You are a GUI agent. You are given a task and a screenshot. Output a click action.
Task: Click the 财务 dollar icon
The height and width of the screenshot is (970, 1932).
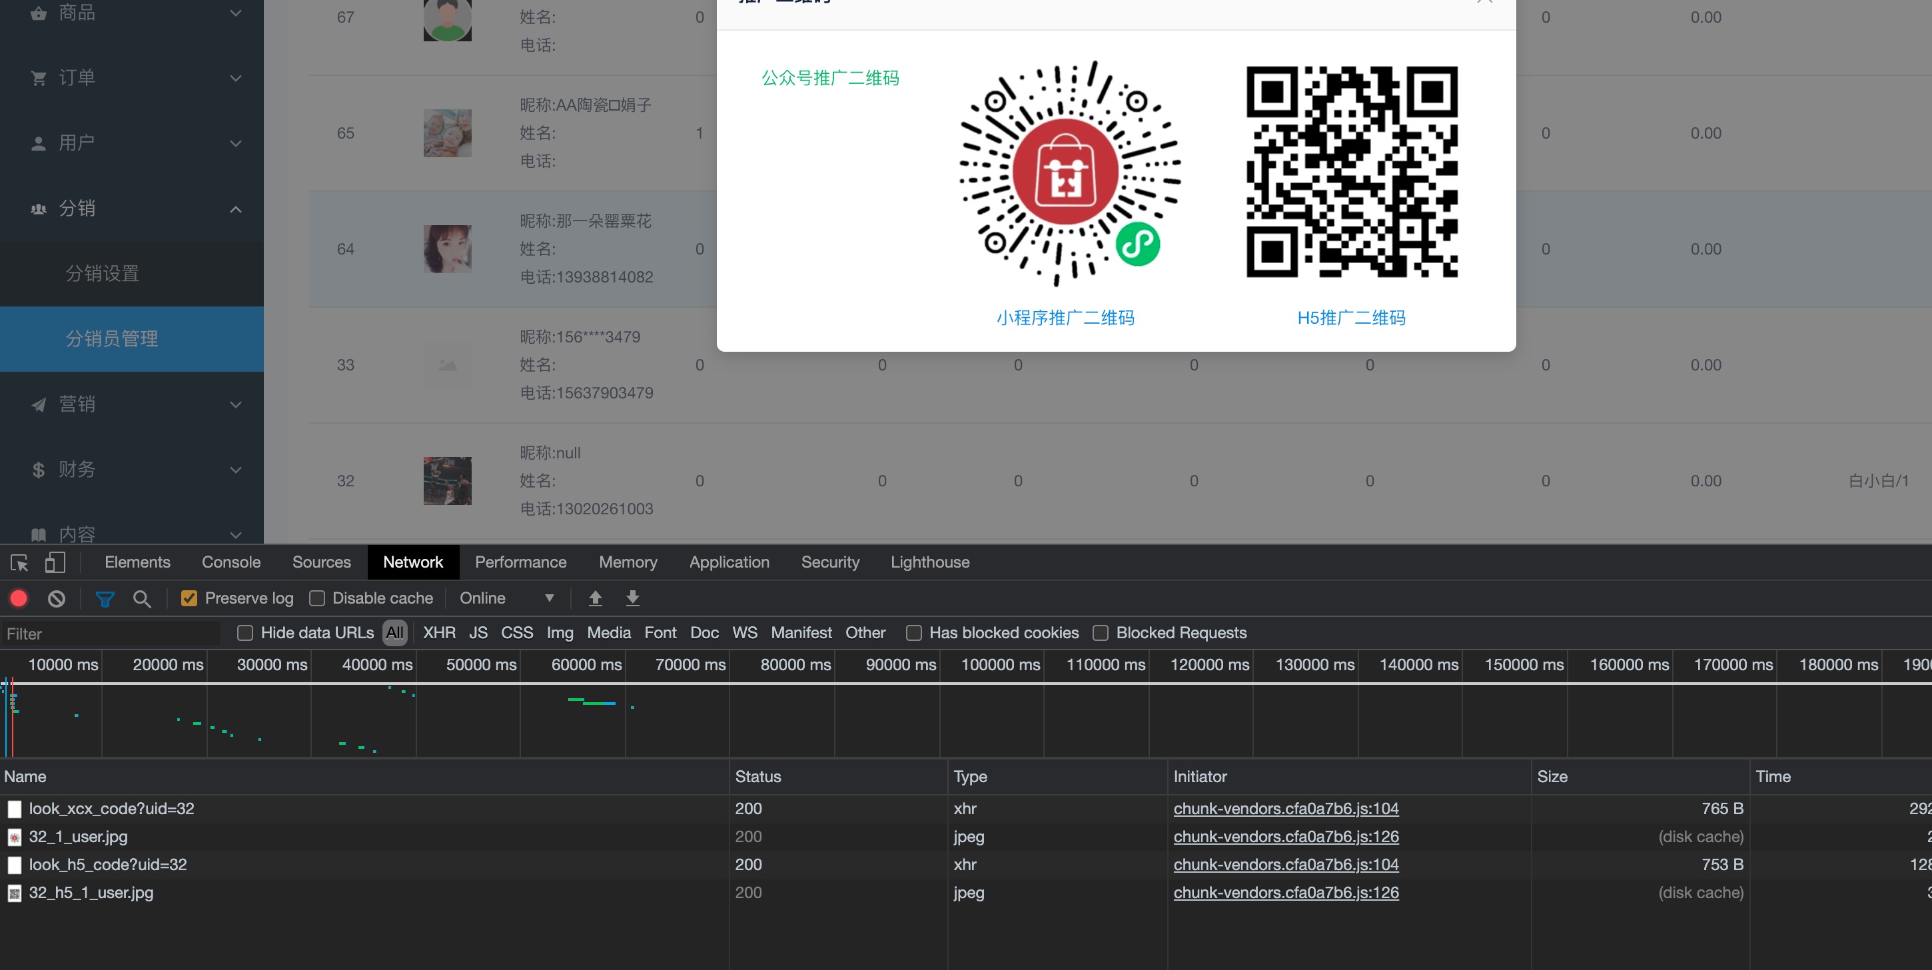(x=38, y=470)
